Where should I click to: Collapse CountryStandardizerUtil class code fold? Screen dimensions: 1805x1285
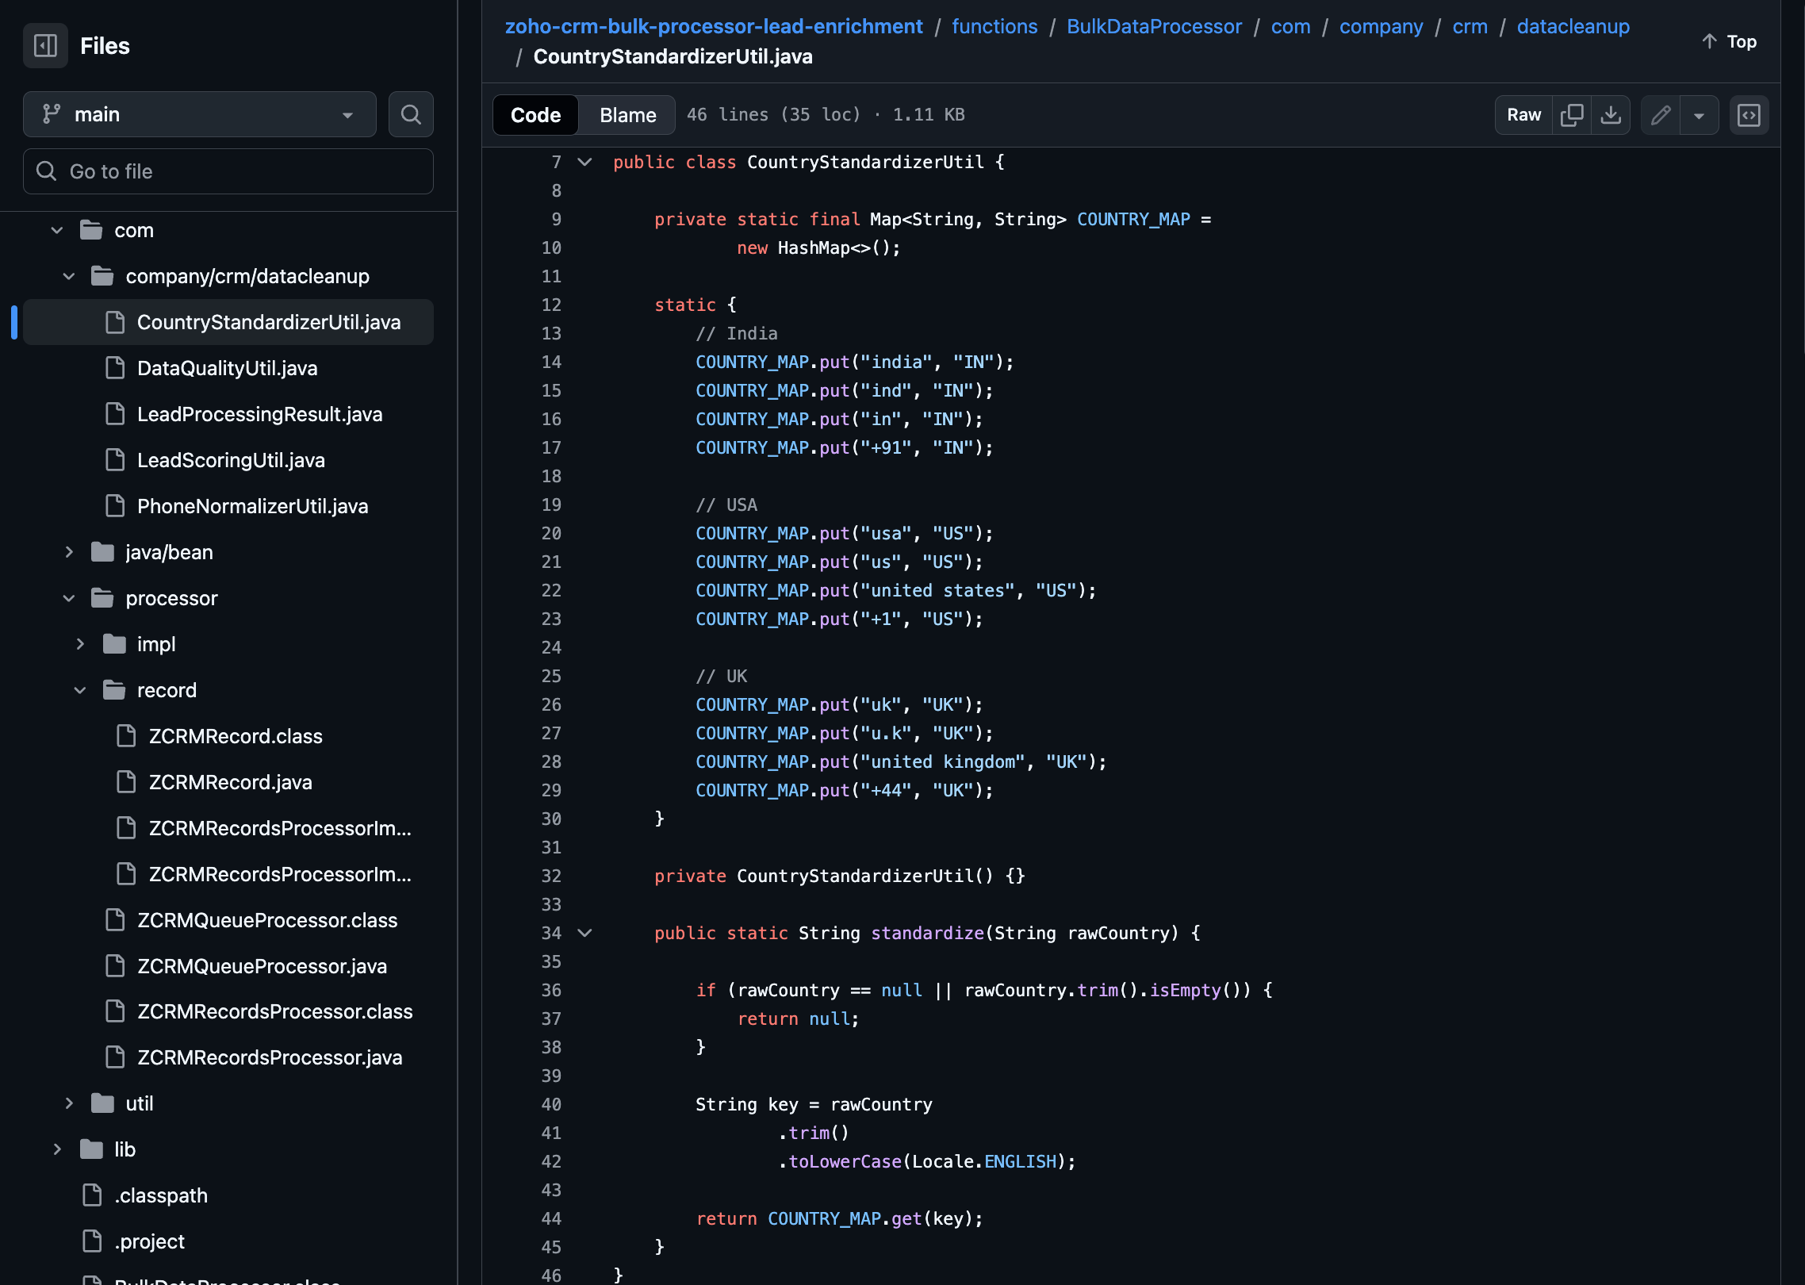point(584,162)
